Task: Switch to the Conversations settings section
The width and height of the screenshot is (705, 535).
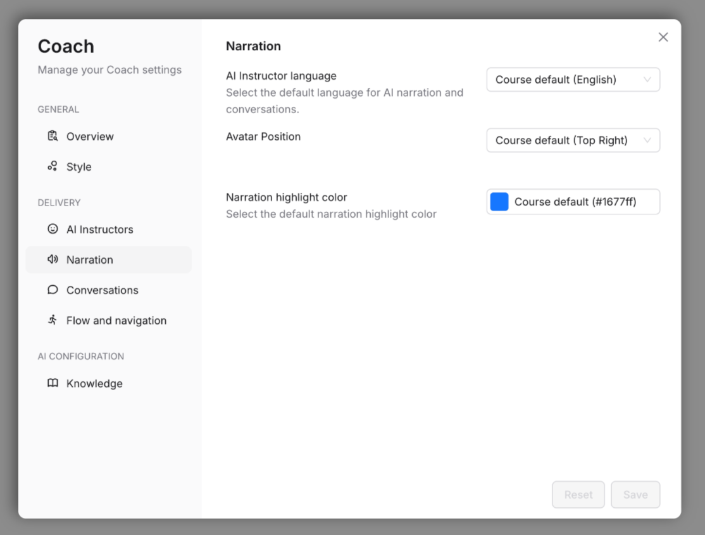Action: tap(102, 290)
